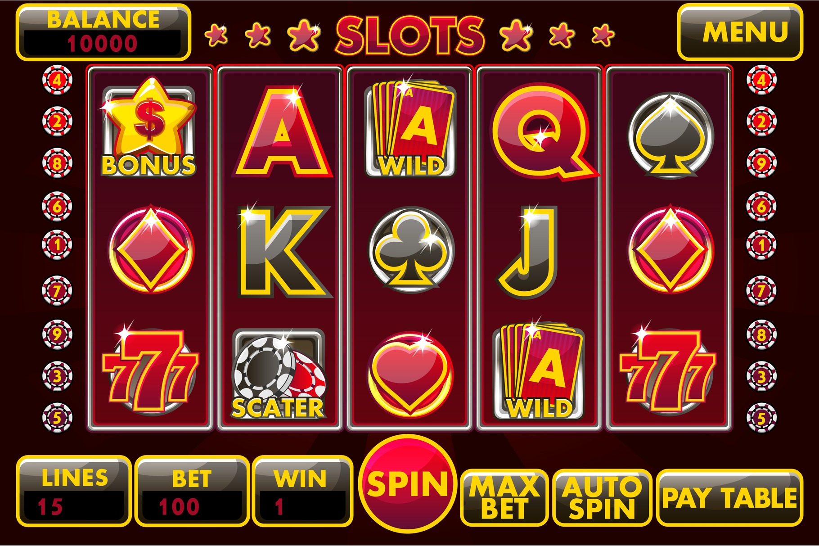
Task: Toggle payline chip 5 on right side
Action: 761,418
